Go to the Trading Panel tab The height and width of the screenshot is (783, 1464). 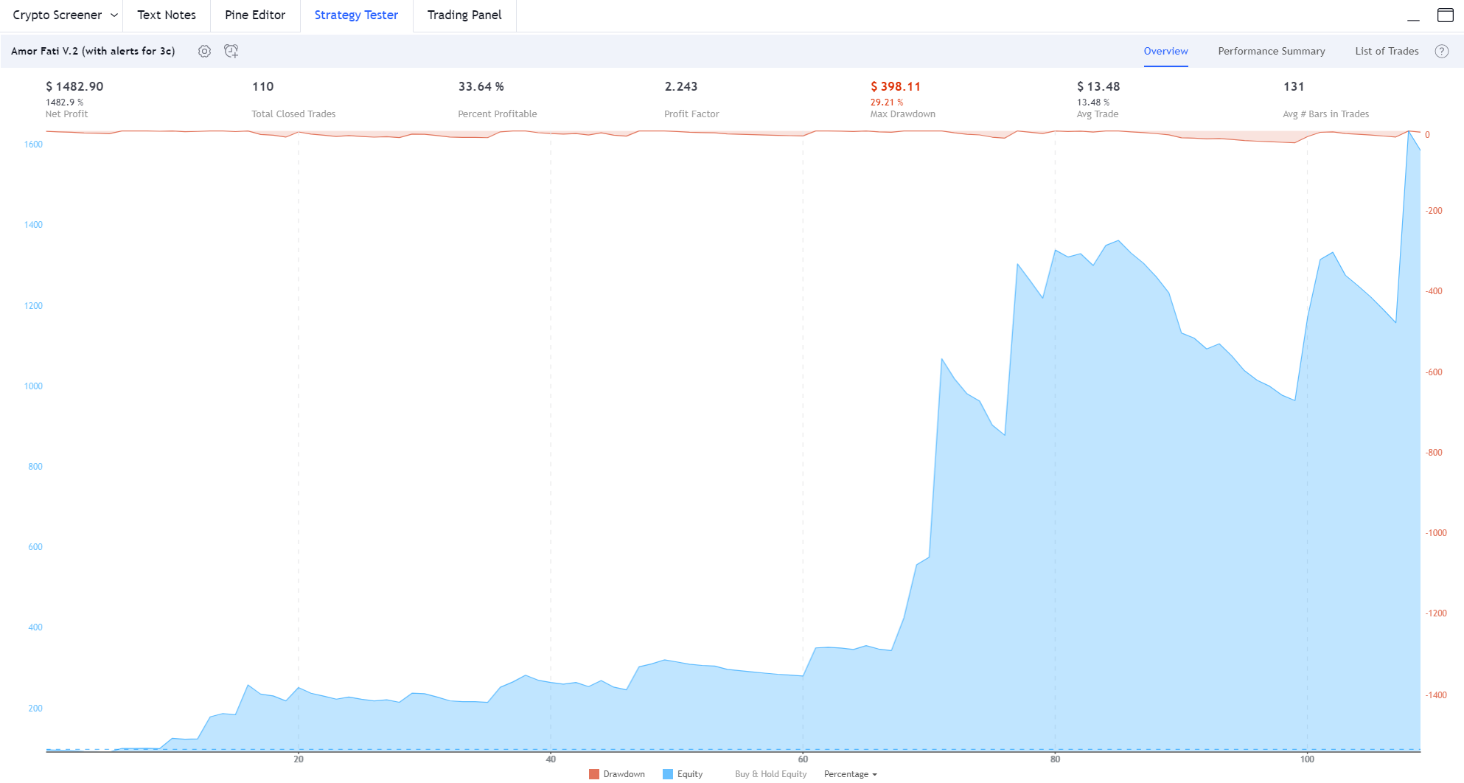pos(464,15)
